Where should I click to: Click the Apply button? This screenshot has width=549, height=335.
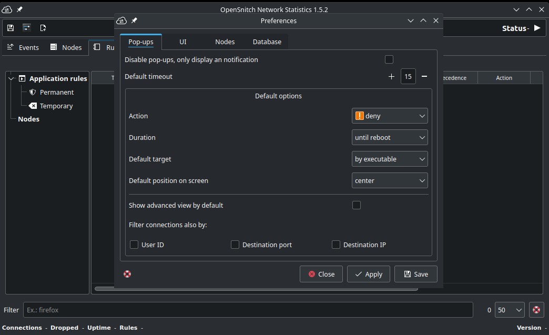point(368,274)
